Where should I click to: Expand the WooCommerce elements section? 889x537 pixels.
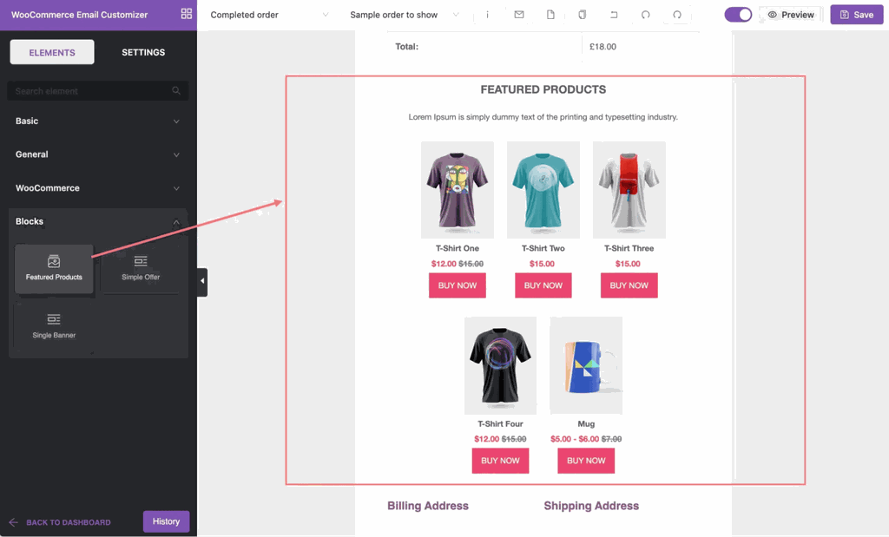tap(97, 188)
